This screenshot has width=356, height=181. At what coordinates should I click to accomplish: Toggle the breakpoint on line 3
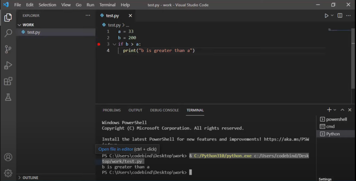[x=98, y=44]
